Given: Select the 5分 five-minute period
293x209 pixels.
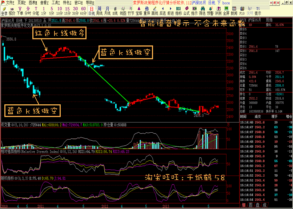Looking at the screenshot, I should tap(52, 11).
